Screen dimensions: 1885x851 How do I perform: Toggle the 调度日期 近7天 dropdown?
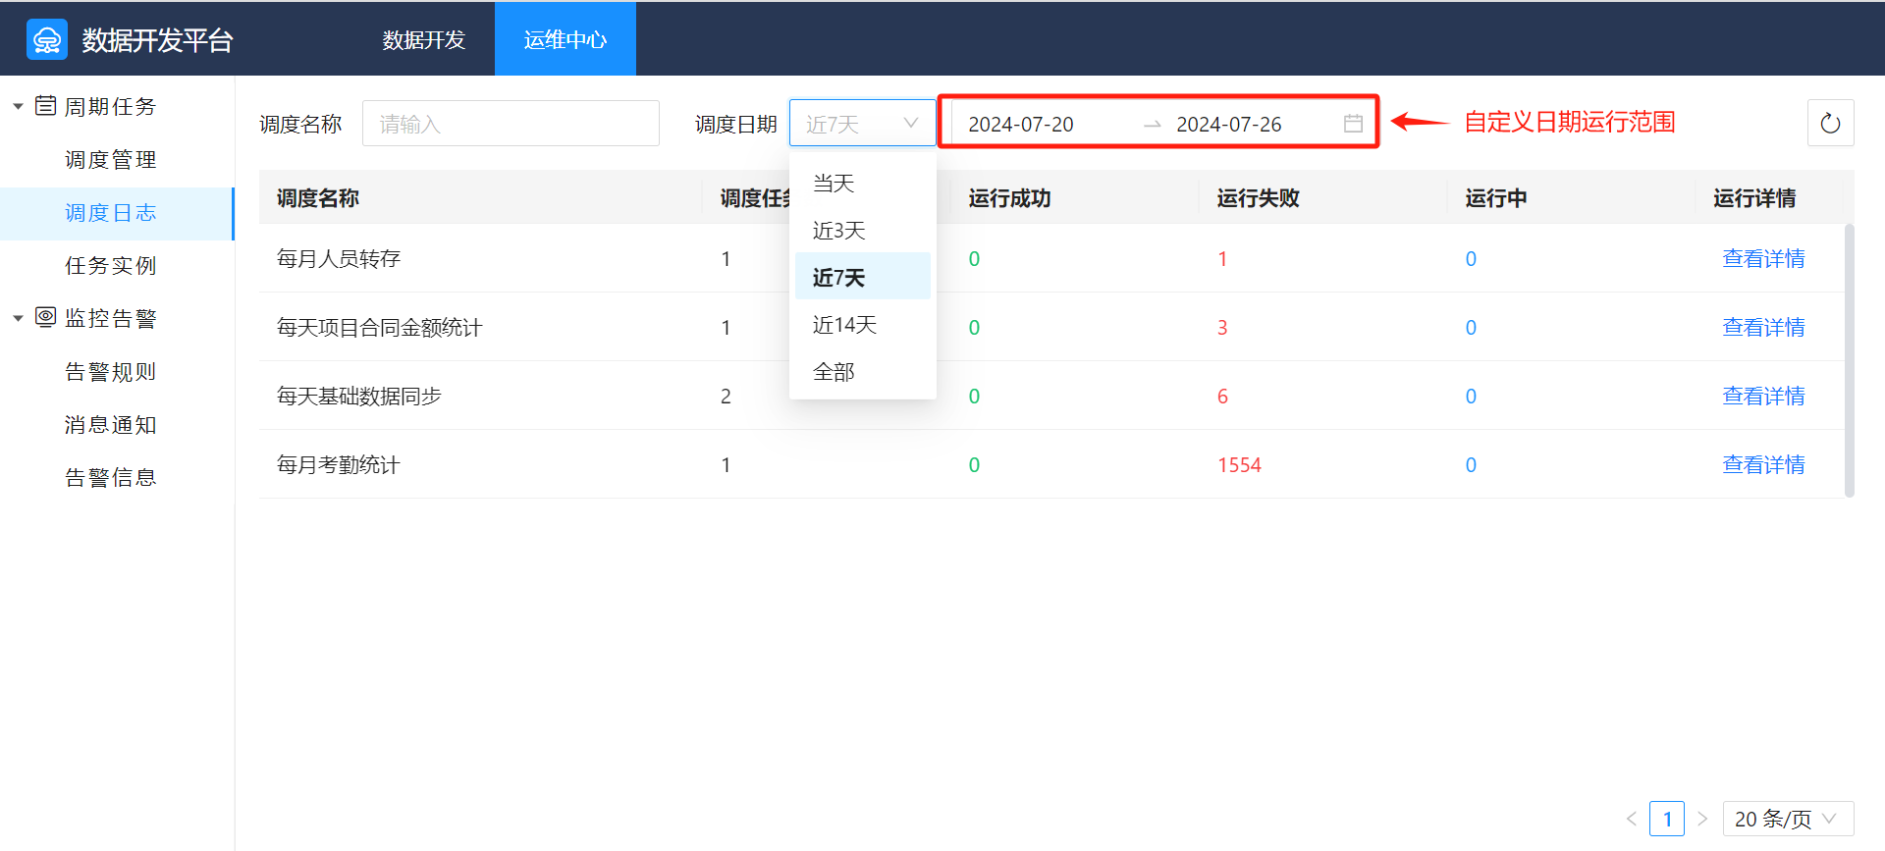click(x=862, y=124)
